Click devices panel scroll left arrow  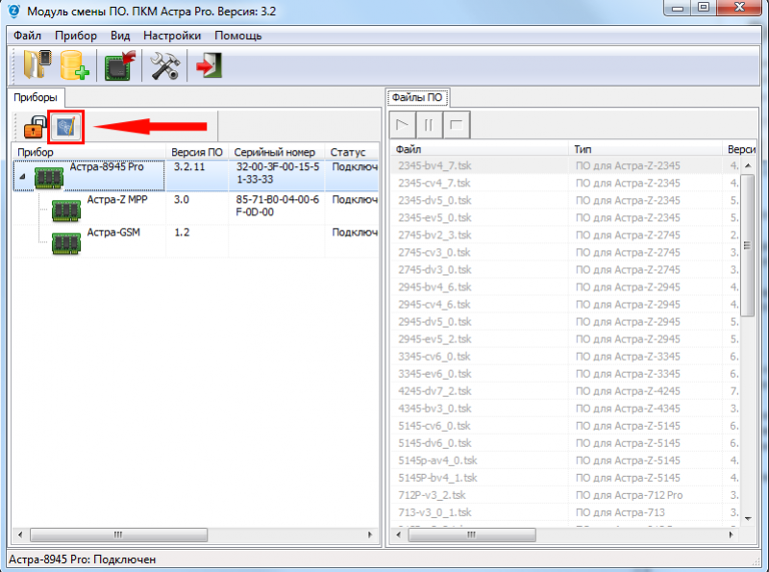click(x=19, y=535)
